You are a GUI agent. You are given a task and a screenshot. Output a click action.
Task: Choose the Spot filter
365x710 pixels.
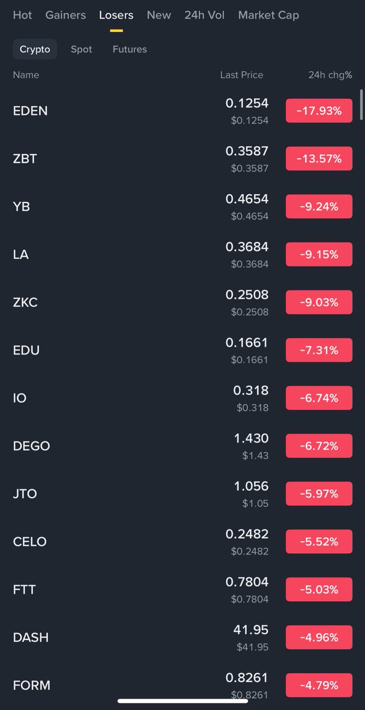click(x=82, y=50)
